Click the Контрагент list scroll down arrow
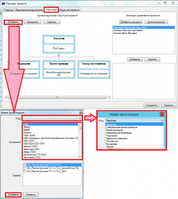Image resolution: width=178 pixels, height=199 pixels. tap(80, 157)
